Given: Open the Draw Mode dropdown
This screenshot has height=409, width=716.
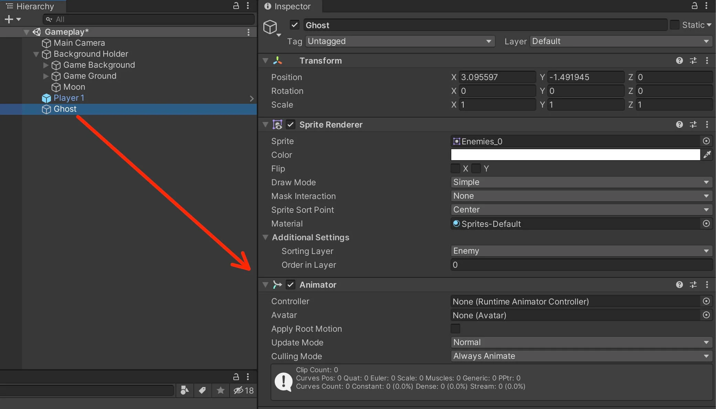Looking at the screenshot, I should 581,182.
